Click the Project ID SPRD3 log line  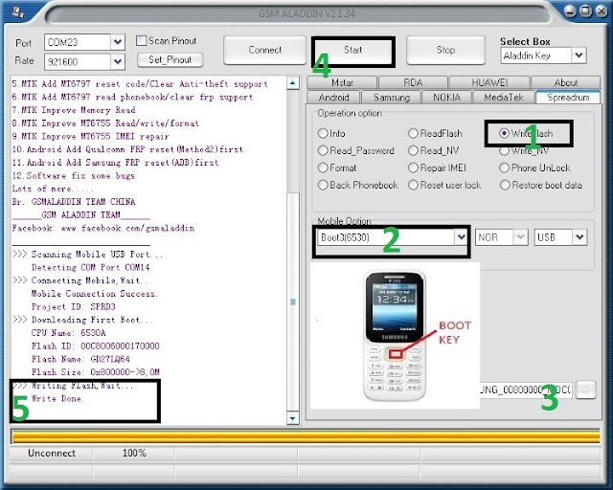(x=74, y=307)
